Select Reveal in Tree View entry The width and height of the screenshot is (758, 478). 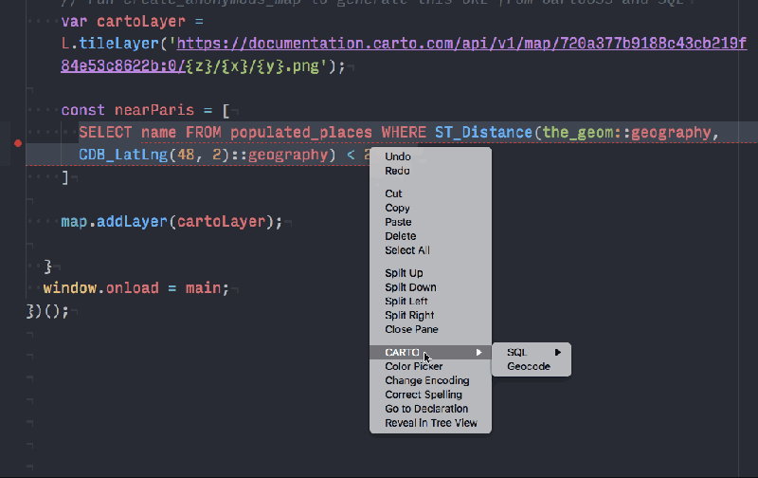[430, 423]
